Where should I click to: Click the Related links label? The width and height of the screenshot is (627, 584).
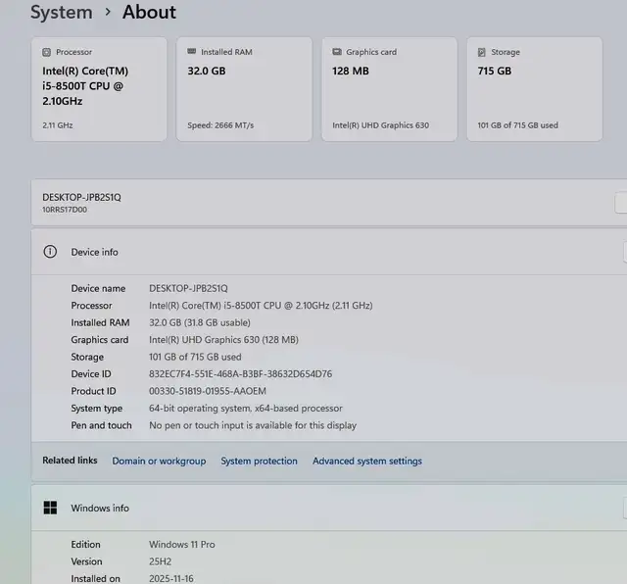tap(70, 461)
